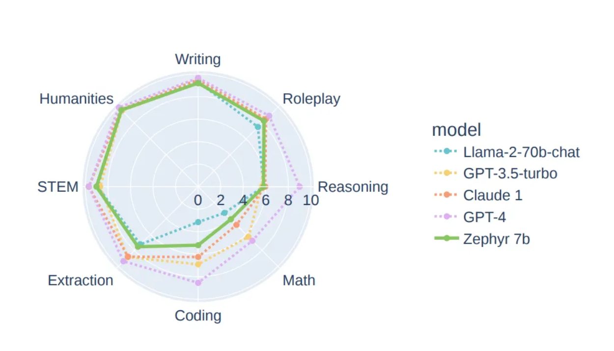
Task: Click the Writing axis label
Action: click(x=198, y=59)
